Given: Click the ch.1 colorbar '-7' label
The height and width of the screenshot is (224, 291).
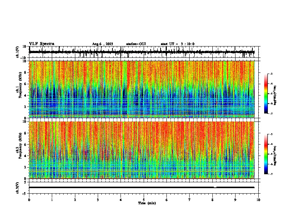Looking at the screenshot, I should (x=271, y=113).
